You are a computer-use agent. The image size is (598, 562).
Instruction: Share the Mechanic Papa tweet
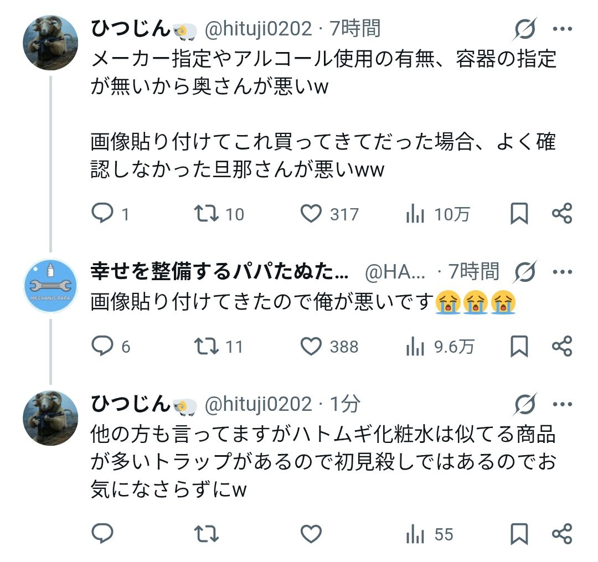tap(562, 347)
